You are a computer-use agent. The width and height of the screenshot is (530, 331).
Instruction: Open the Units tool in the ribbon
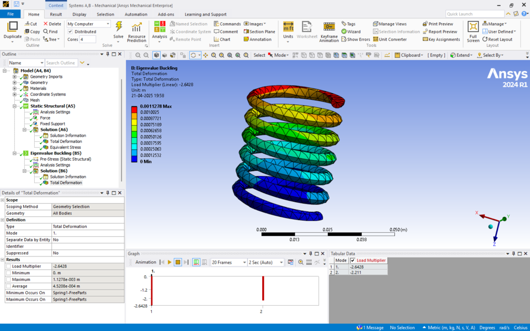288,27
